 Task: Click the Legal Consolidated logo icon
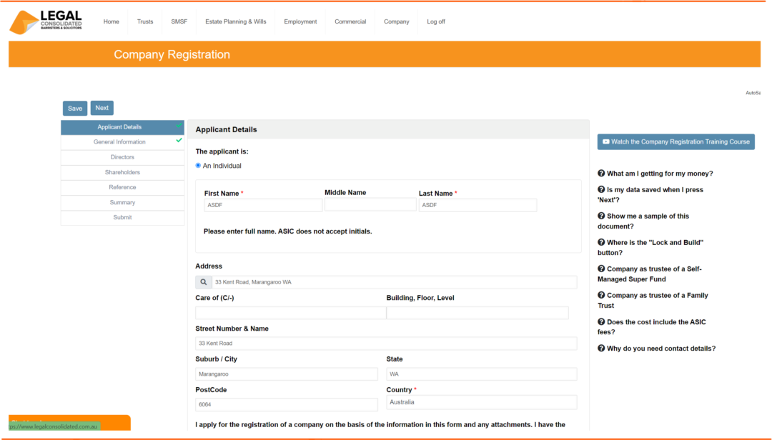(24, 21)
